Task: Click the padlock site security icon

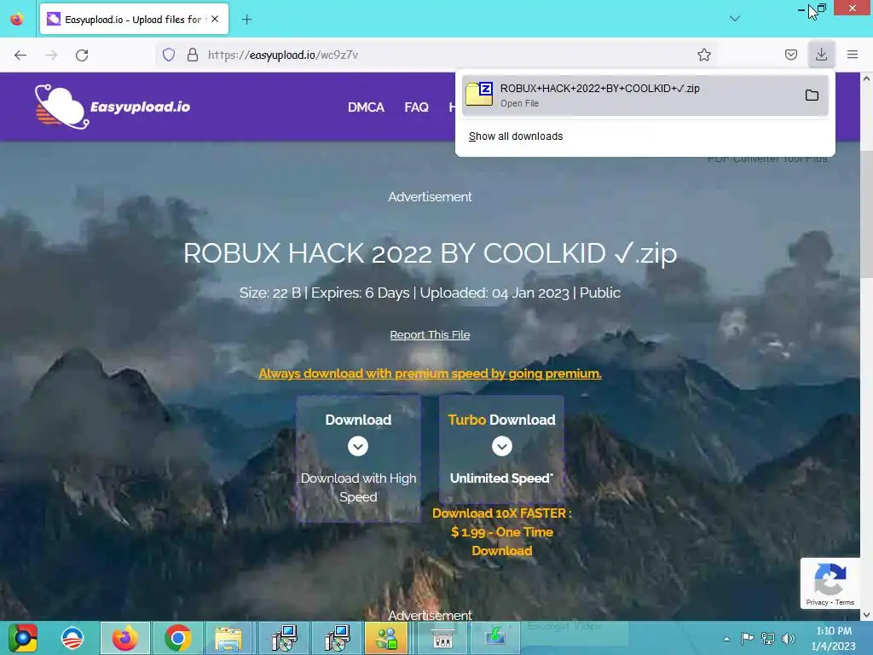Action: pyautogui.click(x=193, y=55)
